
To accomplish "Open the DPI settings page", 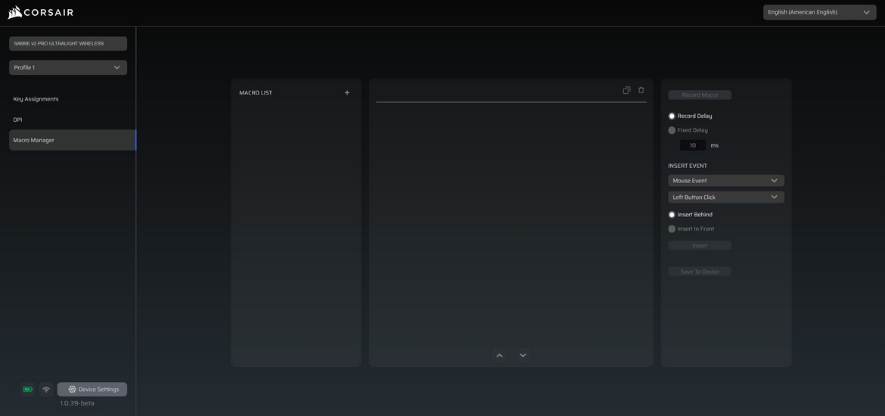I will click(x=17, y=120).
